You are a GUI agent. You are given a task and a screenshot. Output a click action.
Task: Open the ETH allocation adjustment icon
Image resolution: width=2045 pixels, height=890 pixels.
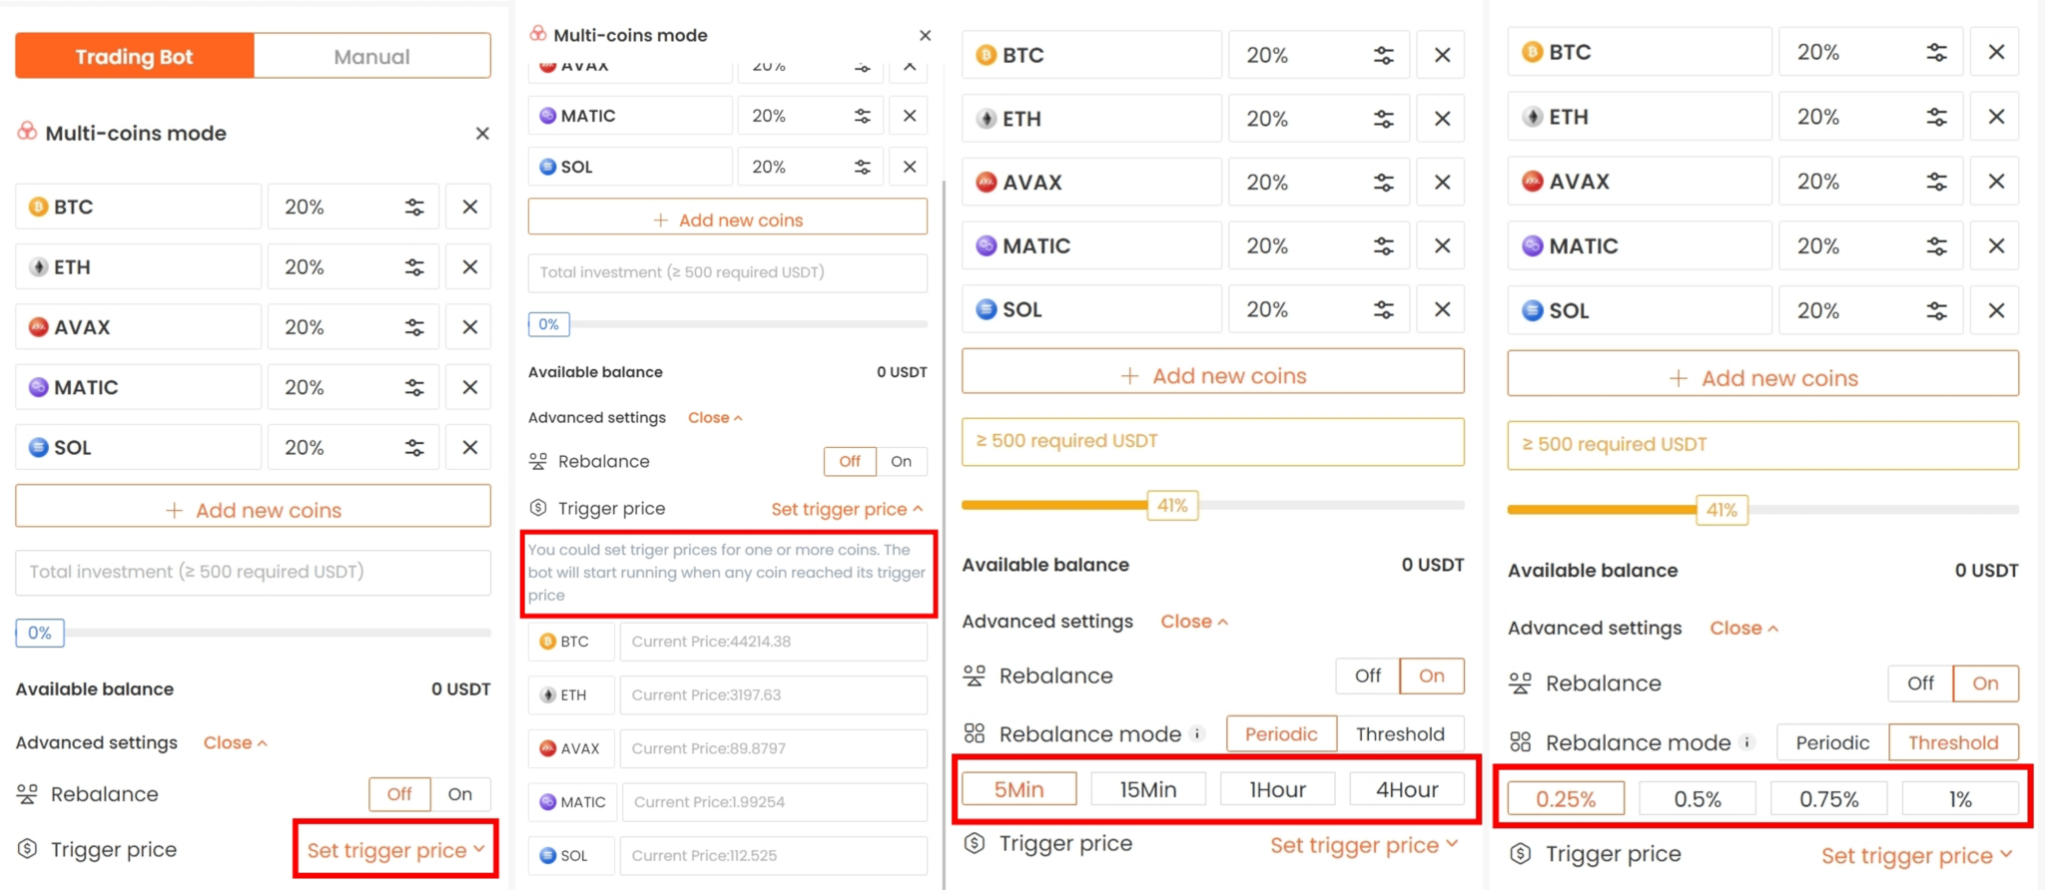click(414, 266)
